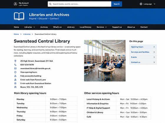Click the walking icon beside Forest Lane
The width and height of the screenshot is (165, 123).
[x=15, y=80]
